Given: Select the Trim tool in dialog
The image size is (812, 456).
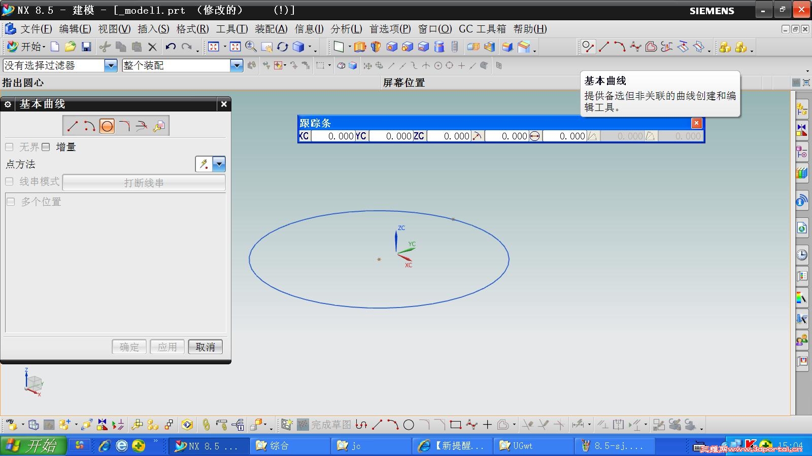Looking at the screenshot, I should [x=142, y=126].
